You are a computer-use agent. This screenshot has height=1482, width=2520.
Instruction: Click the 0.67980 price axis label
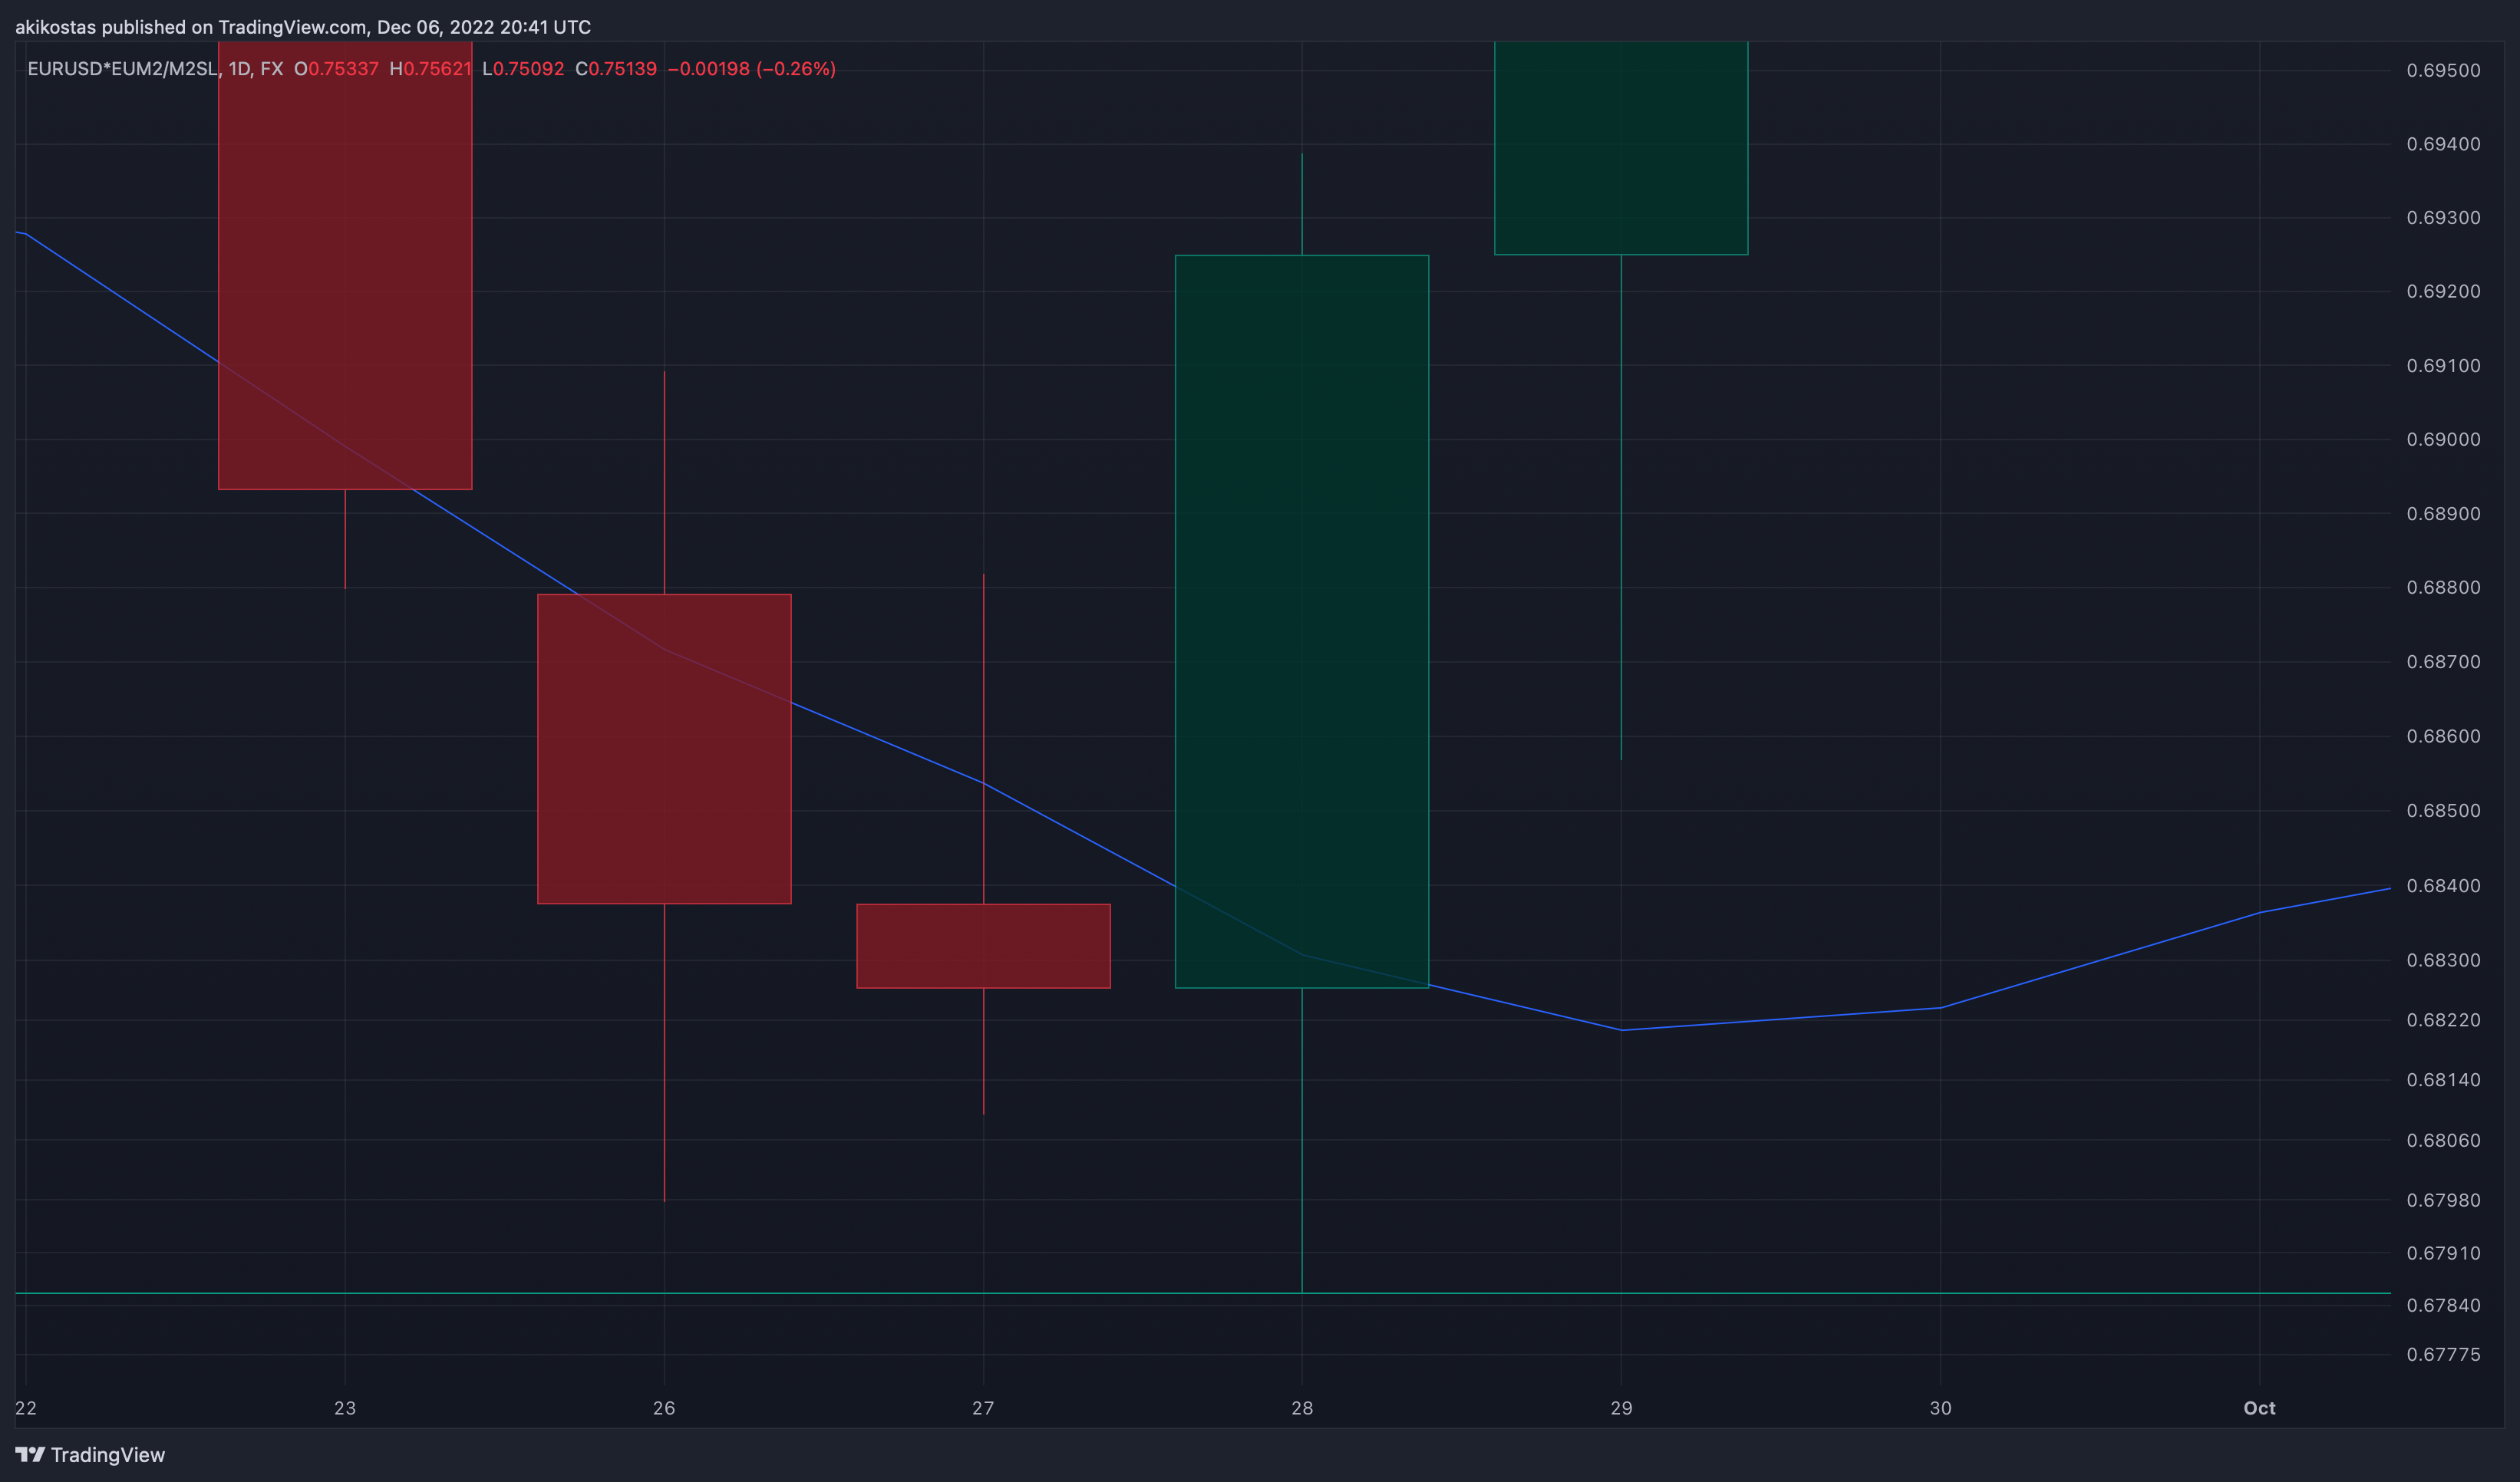click(2443, 1200)
